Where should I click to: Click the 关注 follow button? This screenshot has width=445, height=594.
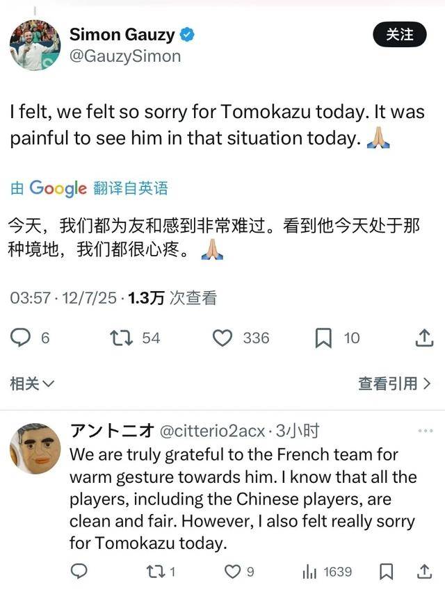400,34
